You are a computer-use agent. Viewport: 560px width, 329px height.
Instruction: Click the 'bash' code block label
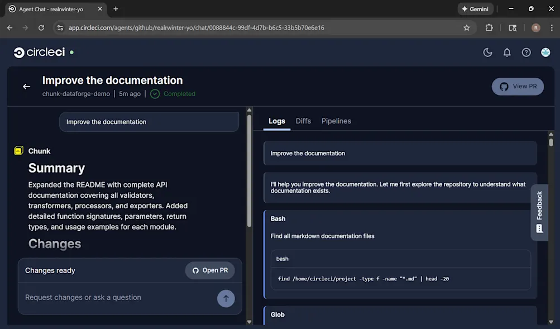click(x=282, y=259)
